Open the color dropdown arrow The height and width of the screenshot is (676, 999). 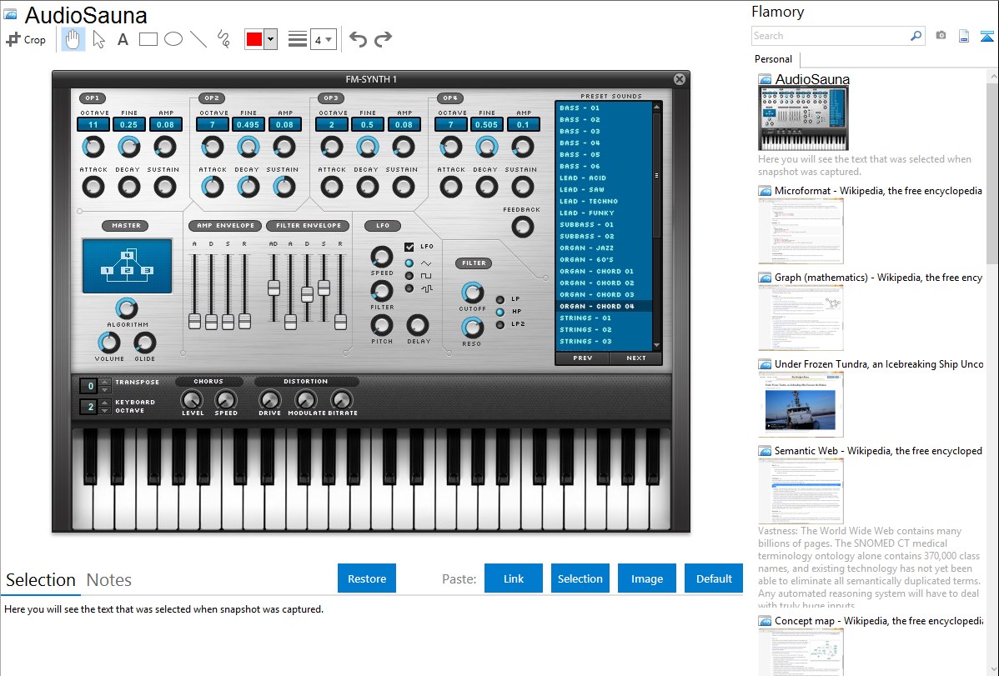click(x=271, y=39)
